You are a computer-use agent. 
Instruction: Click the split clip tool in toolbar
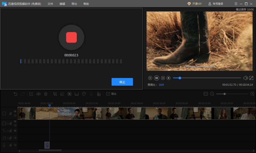pyautogui.click(x=38, y=94)
